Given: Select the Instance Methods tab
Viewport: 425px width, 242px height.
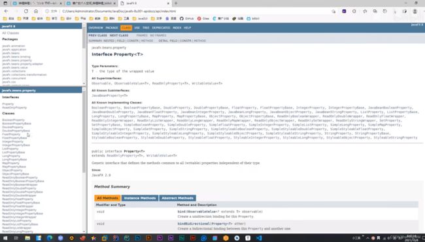Looking at the screenshot, I should (140, 198).
